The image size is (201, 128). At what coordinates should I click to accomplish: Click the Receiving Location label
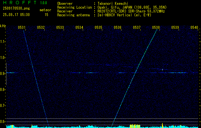(74, 7)
